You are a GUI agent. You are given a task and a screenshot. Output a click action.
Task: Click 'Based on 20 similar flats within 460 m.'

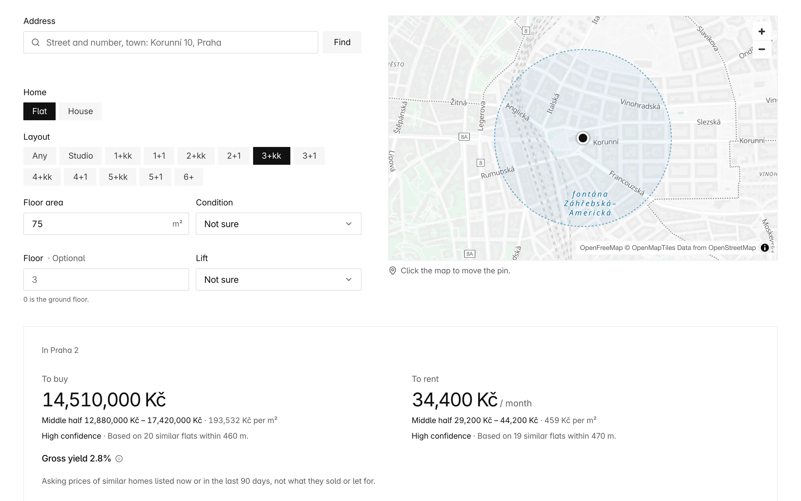(178, 436)
